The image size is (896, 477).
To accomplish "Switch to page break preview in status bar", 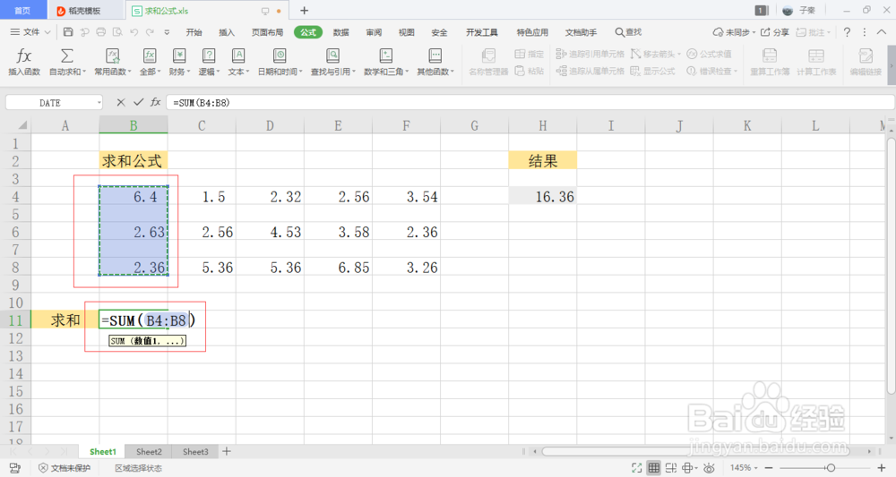I will click(x=671, y=468).
